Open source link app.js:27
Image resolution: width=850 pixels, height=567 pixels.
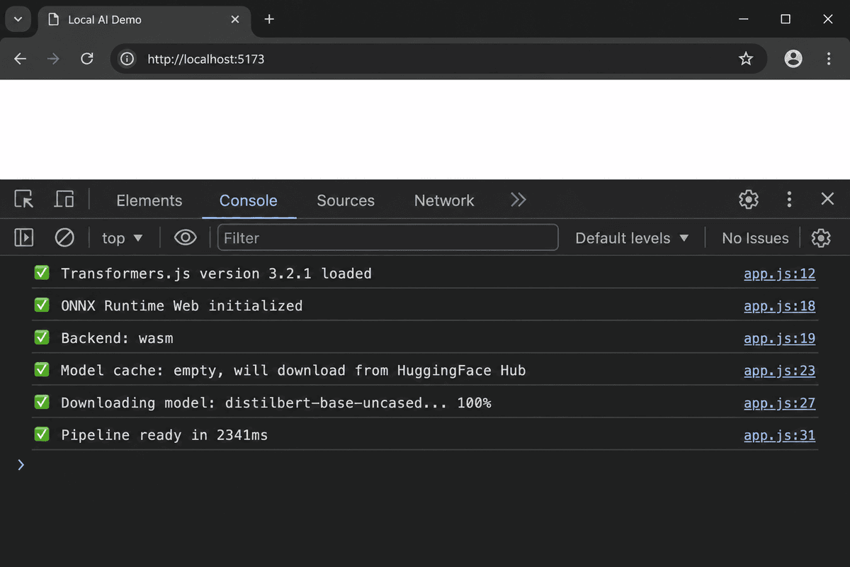(x=779, y=403)
